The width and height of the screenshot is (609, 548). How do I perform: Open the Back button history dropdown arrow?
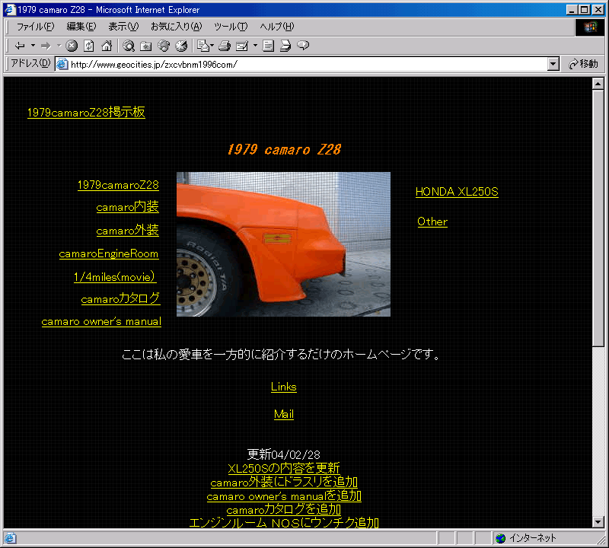click(33, 46)
